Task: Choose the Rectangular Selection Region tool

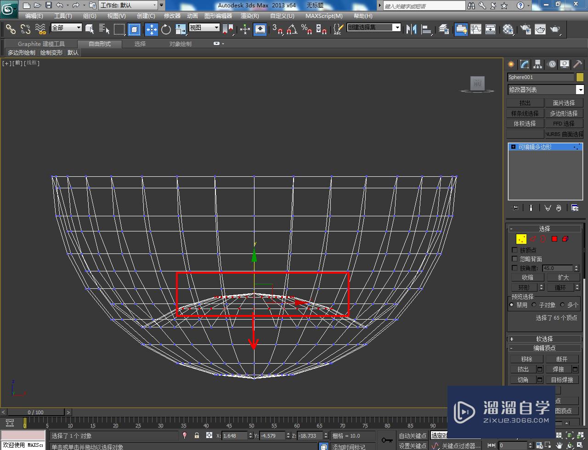Action: tap(119, 29)
